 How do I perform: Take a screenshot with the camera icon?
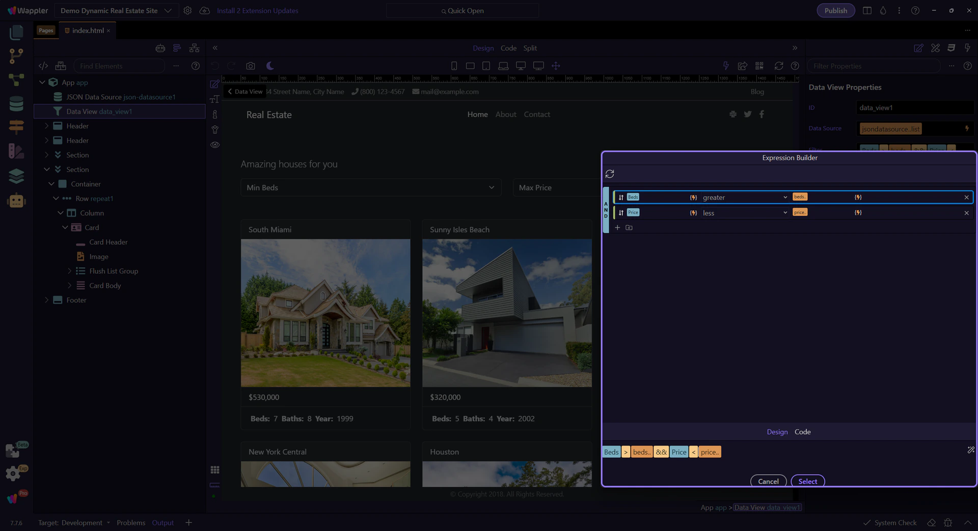tap(250, 66)
